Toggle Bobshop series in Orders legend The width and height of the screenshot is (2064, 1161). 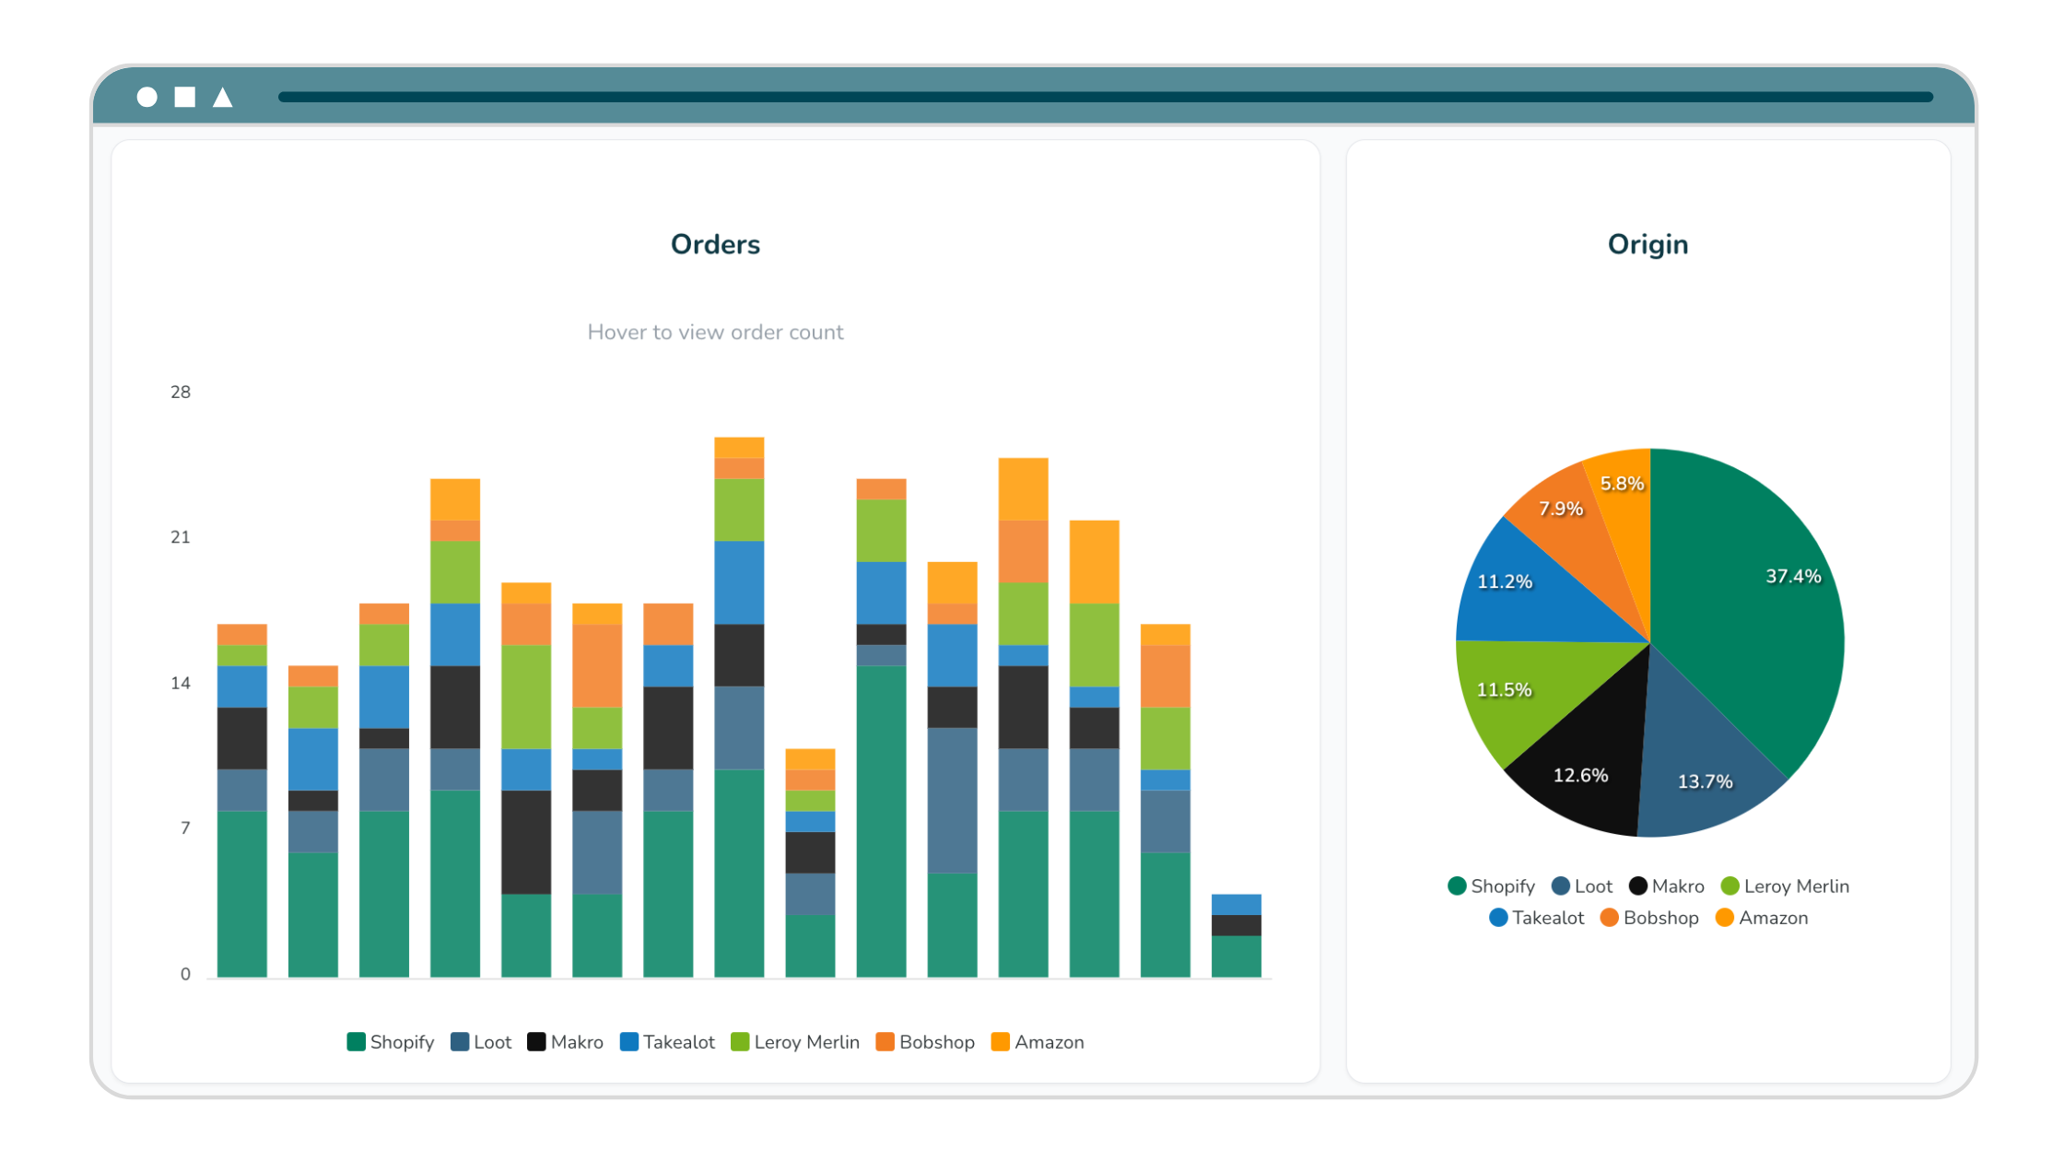pos(925,1042)
